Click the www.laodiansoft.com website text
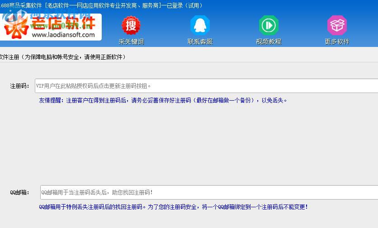Viewport: 378px width, 228px height. [x=63, y=35]
